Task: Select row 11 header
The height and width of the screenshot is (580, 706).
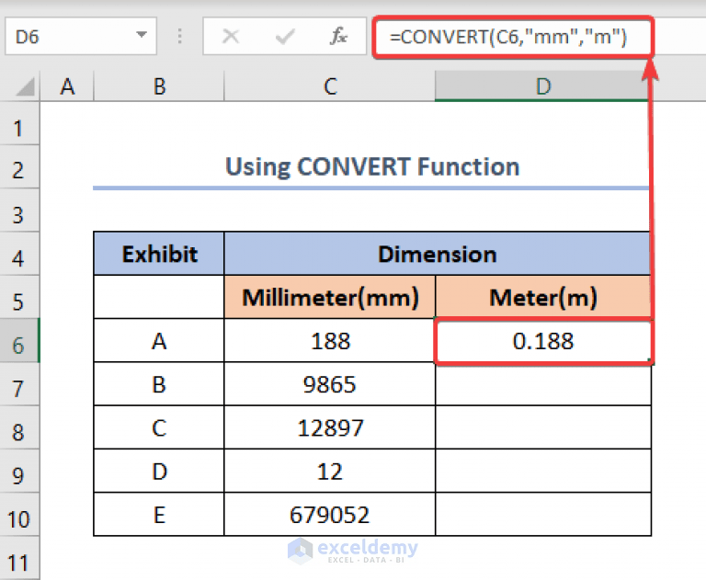Action: (19, 558)
